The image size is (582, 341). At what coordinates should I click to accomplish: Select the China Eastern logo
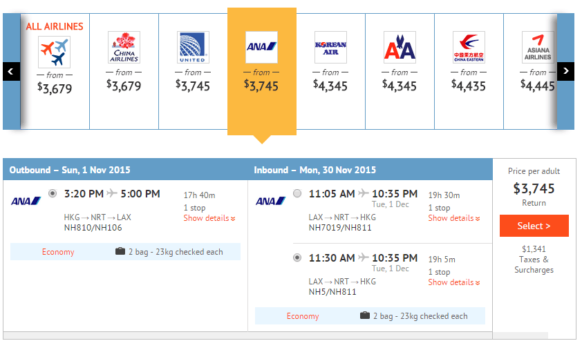[x=469, y=47]
